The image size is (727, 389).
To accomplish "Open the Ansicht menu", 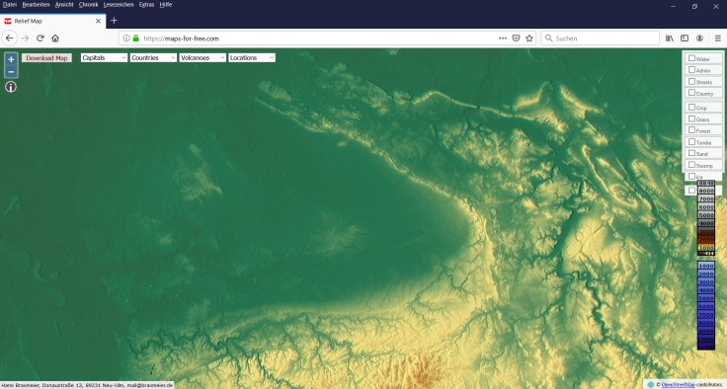I will pos(64,5).
